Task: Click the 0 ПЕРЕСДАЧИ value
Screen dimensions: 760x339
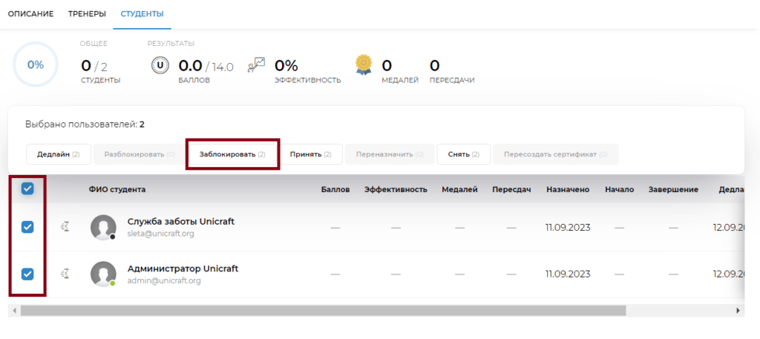Action: 452,70
